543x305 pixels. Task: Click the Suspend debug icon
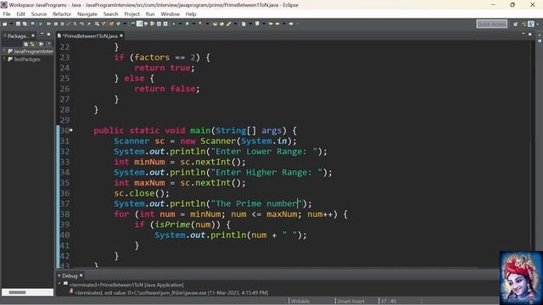pos(56,24)
